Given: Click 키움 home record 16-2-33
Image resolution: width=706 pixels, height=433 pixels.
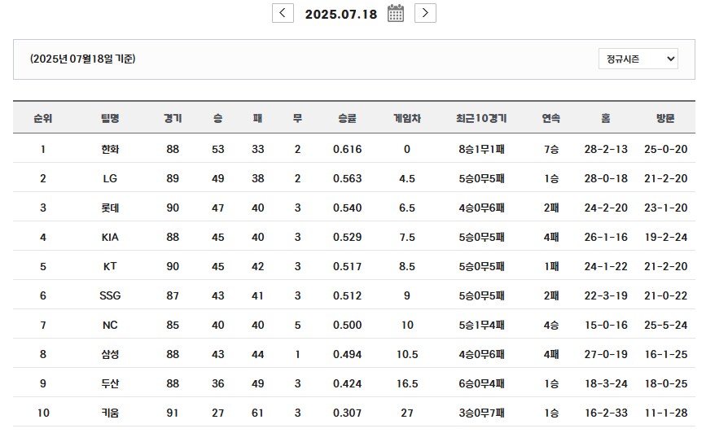Looking at the screenshot, I should [x=606, y=413].
